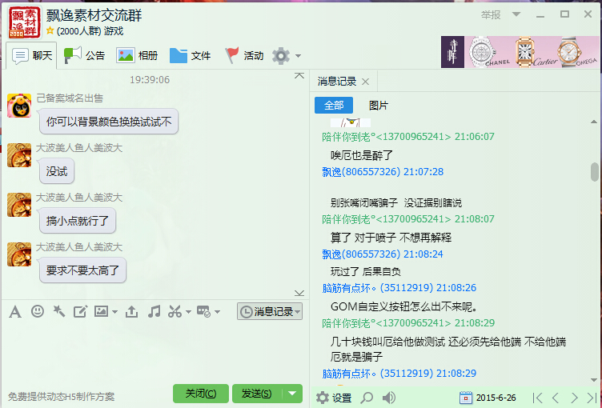
Task: Click the 飘逸素材 group avatar
Action: (24, 22)
